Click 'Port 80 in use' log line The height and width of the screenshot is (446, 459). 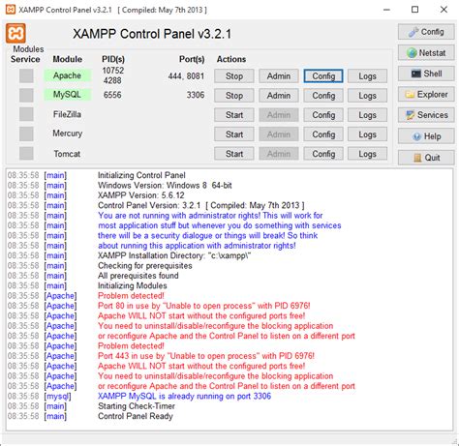click(x=204, y=306)
